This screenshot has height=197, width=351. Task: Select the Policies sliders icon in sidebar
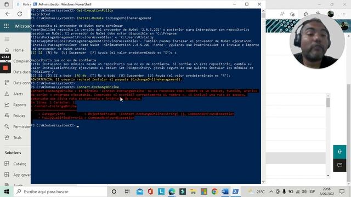7,115
